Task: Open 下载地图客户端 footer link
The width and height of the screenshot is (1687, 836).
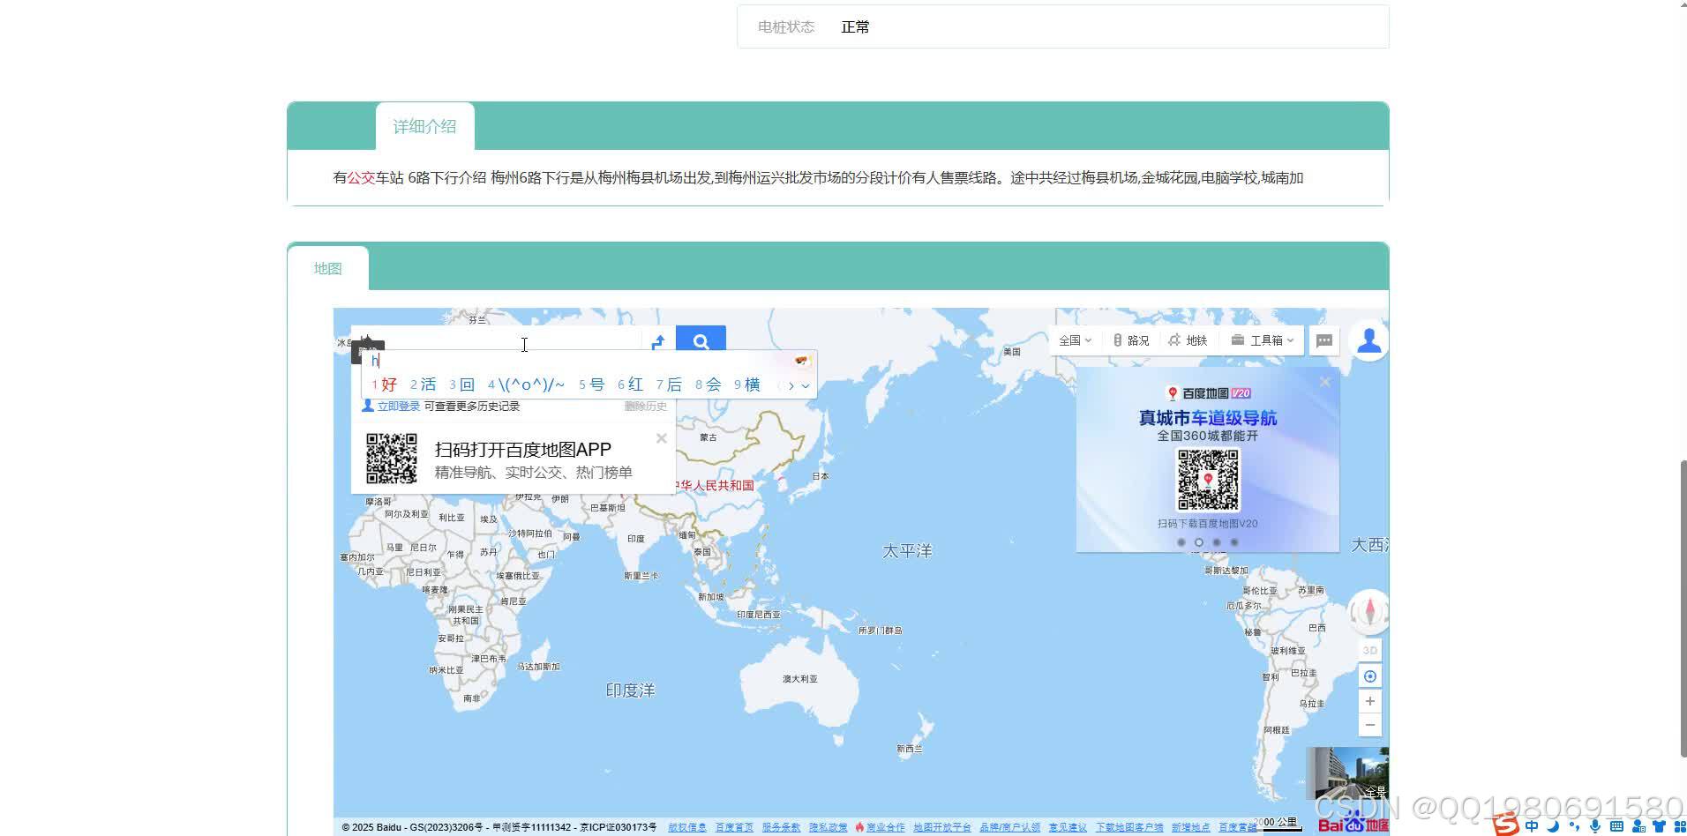Action: coord(1129,827)
